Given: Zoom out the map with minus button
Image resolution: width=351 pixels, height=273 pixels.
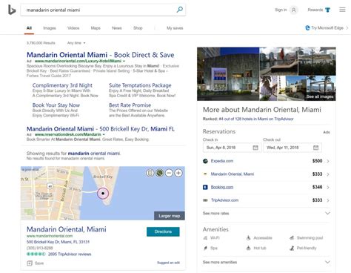Looking at the screenshot, I should click(169, 173).
